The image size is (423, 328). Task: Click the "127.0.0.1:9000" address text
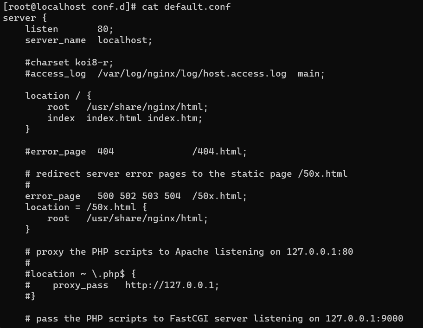(x=364, y=318)
